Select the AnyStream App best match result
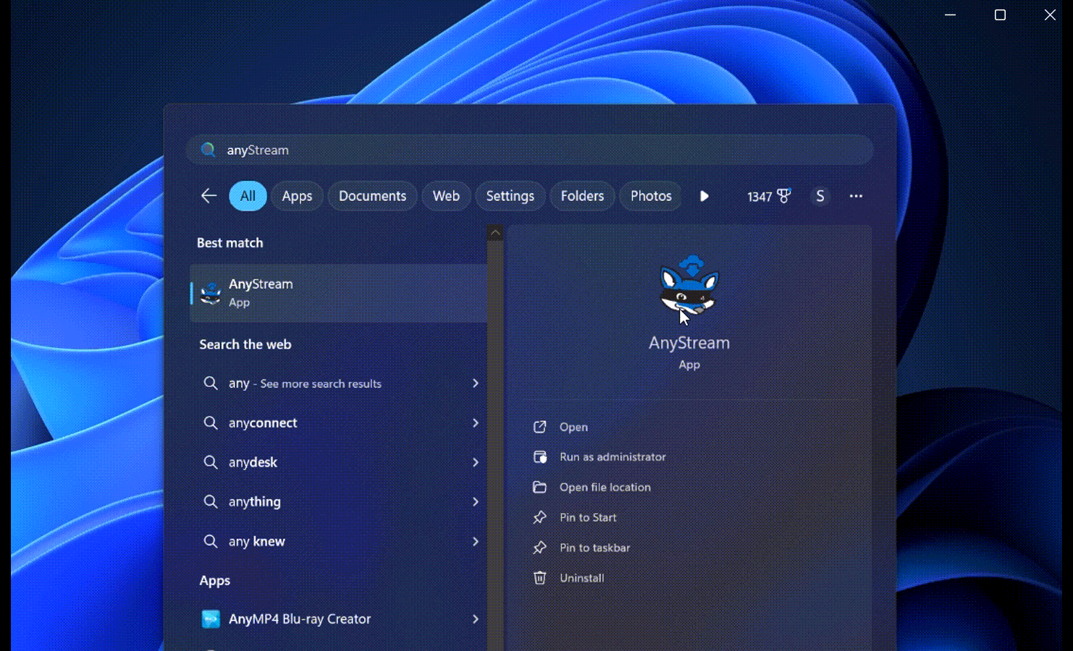Image resolution: width=1073 pixels, height=651 pixels. click(338, 293)
